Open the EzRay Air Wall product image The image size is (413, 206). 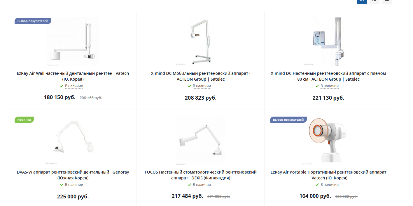(73, 42)
